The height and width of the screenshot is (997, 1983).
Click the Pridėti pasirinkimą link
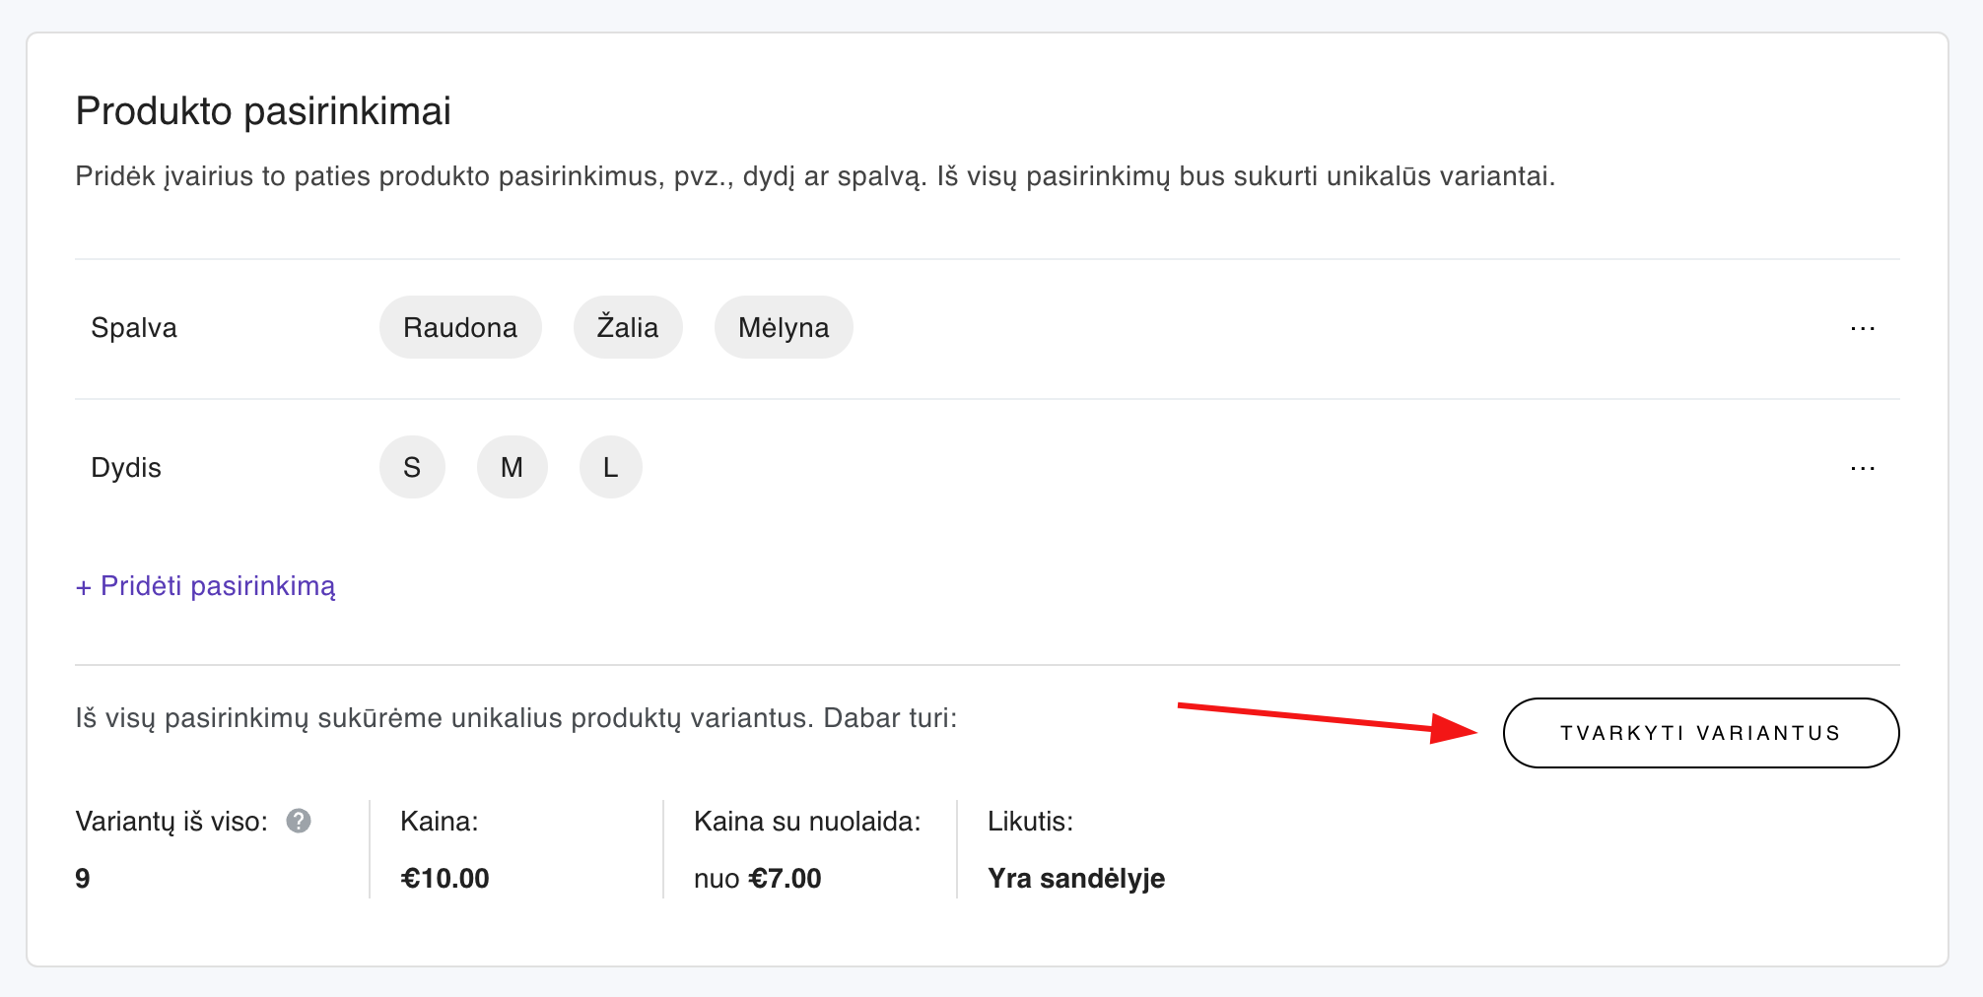206,586
